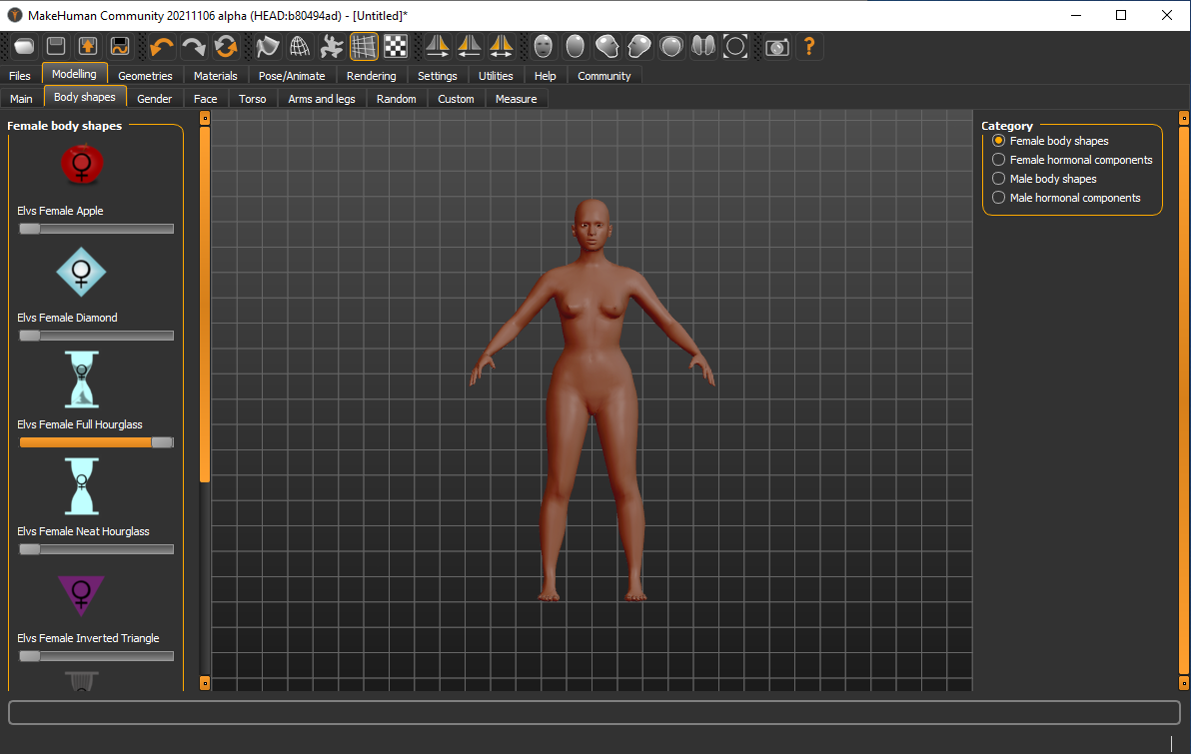Toggle wireframe mesh view icon
The height and width of the screenshot is (754, 1191).
pyautogui.click(x=300, y=46)
